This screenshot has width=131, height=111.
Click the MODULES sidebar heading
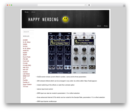(x=26, y=36)
